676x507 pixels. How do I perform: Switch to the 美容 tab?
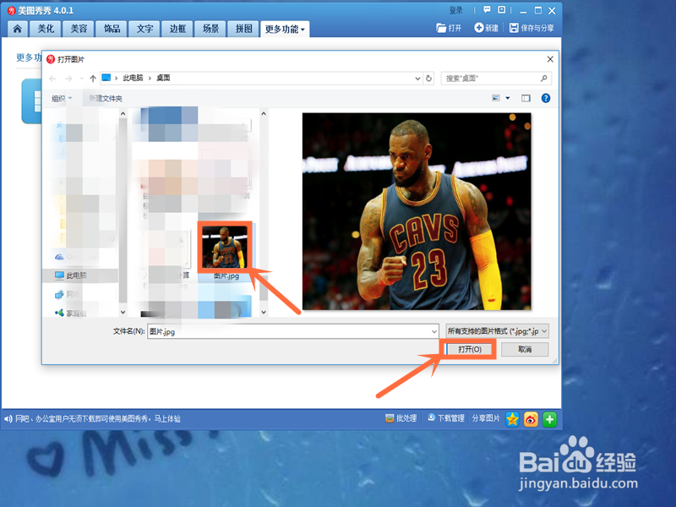79,29
